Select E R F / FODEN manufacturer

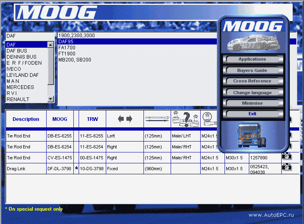[x=27, y=63]
